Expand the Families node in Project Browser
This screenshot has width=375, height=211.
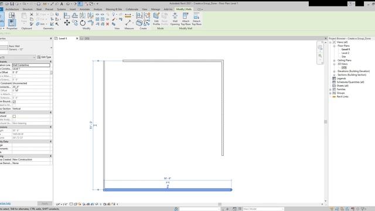coord(330,90)
